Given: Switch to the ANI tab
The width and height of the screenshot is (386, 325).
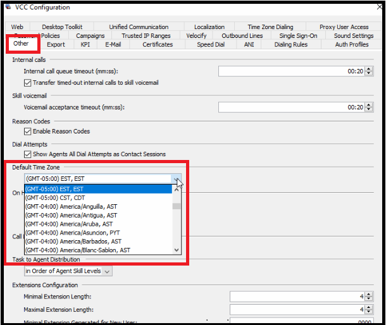Looking at the screenshot, I should pos(249,44).
